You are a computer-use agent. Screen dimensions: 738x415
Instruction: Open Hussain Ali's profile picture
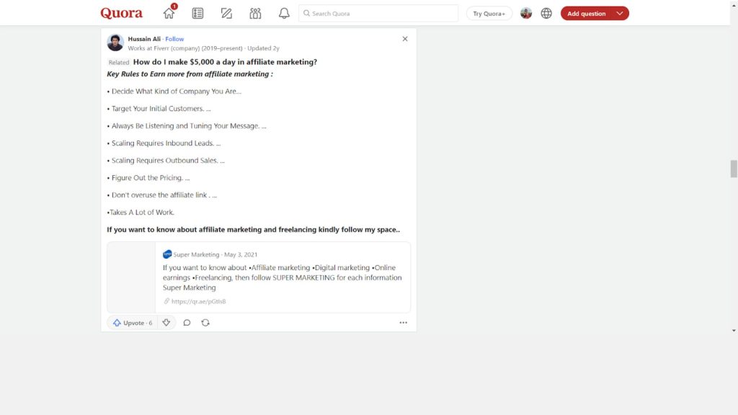pos(115,43)
